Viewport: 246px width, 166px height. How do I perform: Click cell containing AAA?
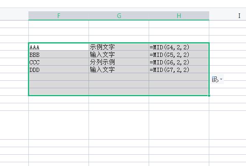[x=58, y=47]
